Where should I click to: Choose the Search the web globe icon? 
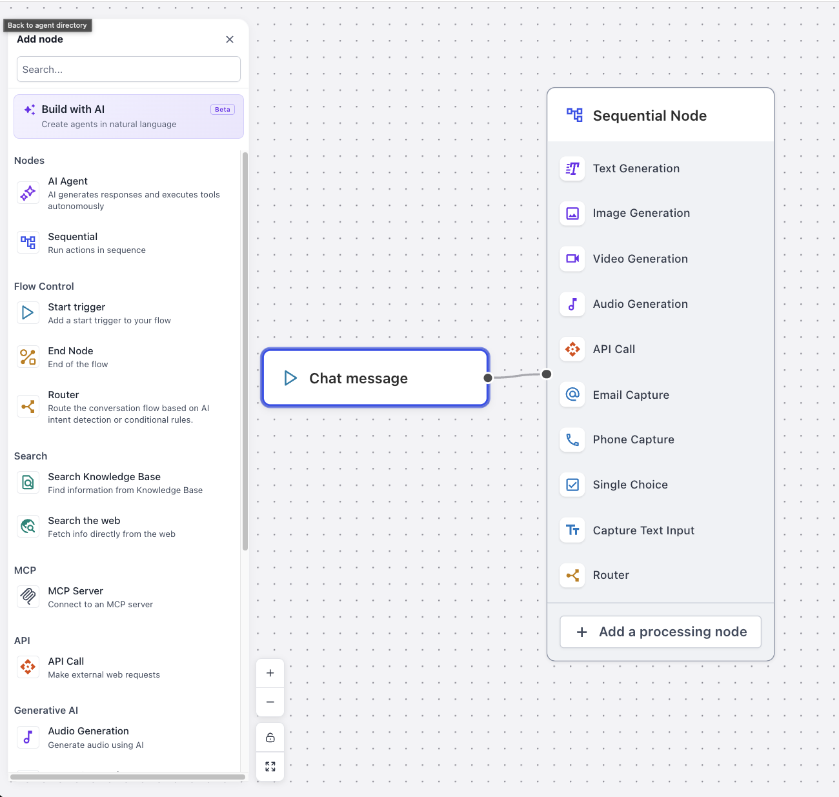(28, 527)
